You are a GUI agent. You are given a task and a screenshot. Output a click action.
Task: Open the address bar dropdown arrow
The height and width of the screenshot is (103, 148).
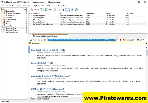pos(117,40)
